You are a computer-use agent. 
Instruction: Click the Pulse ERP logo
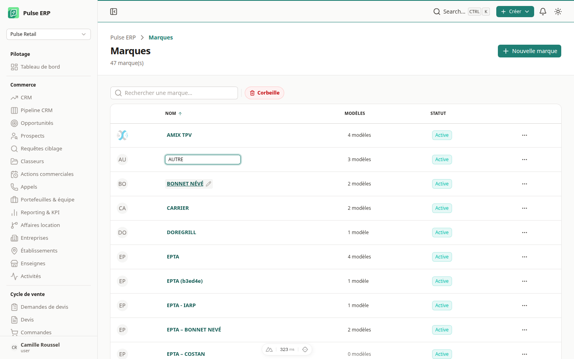14,13
